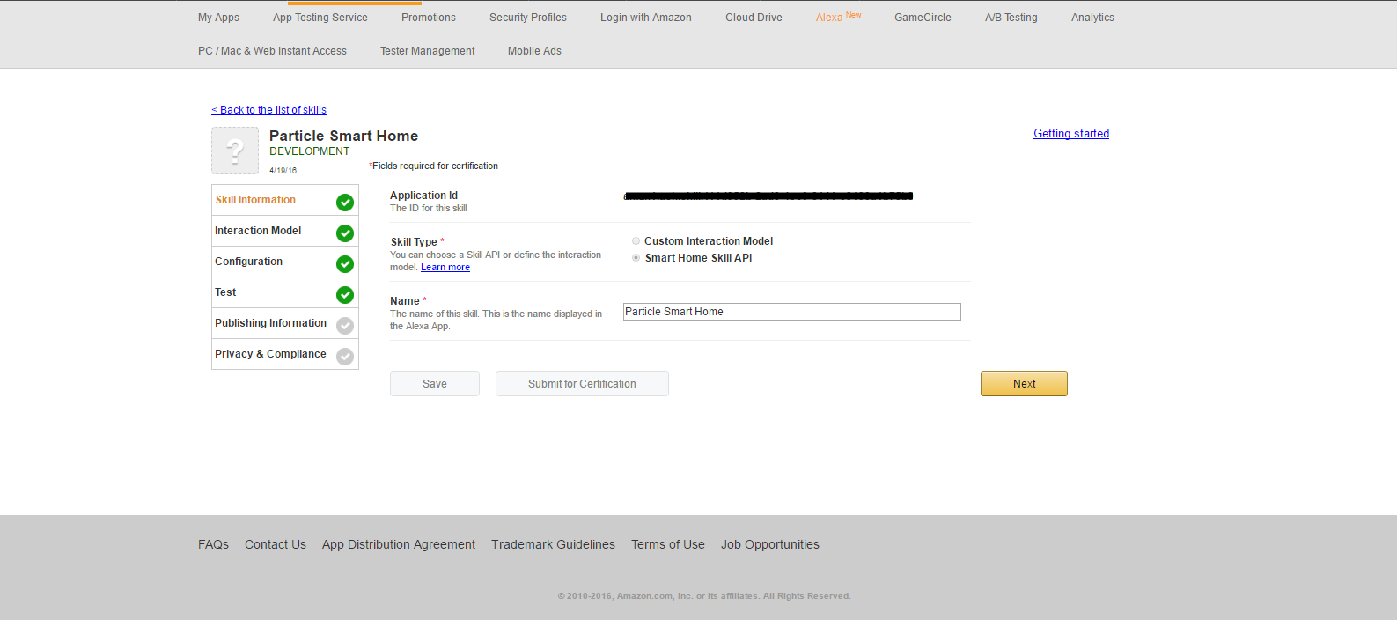Image resolution: width=1397 pixels, height=620 pixels.
Task: Open Security Profiles tab
Action: [528, 18]
